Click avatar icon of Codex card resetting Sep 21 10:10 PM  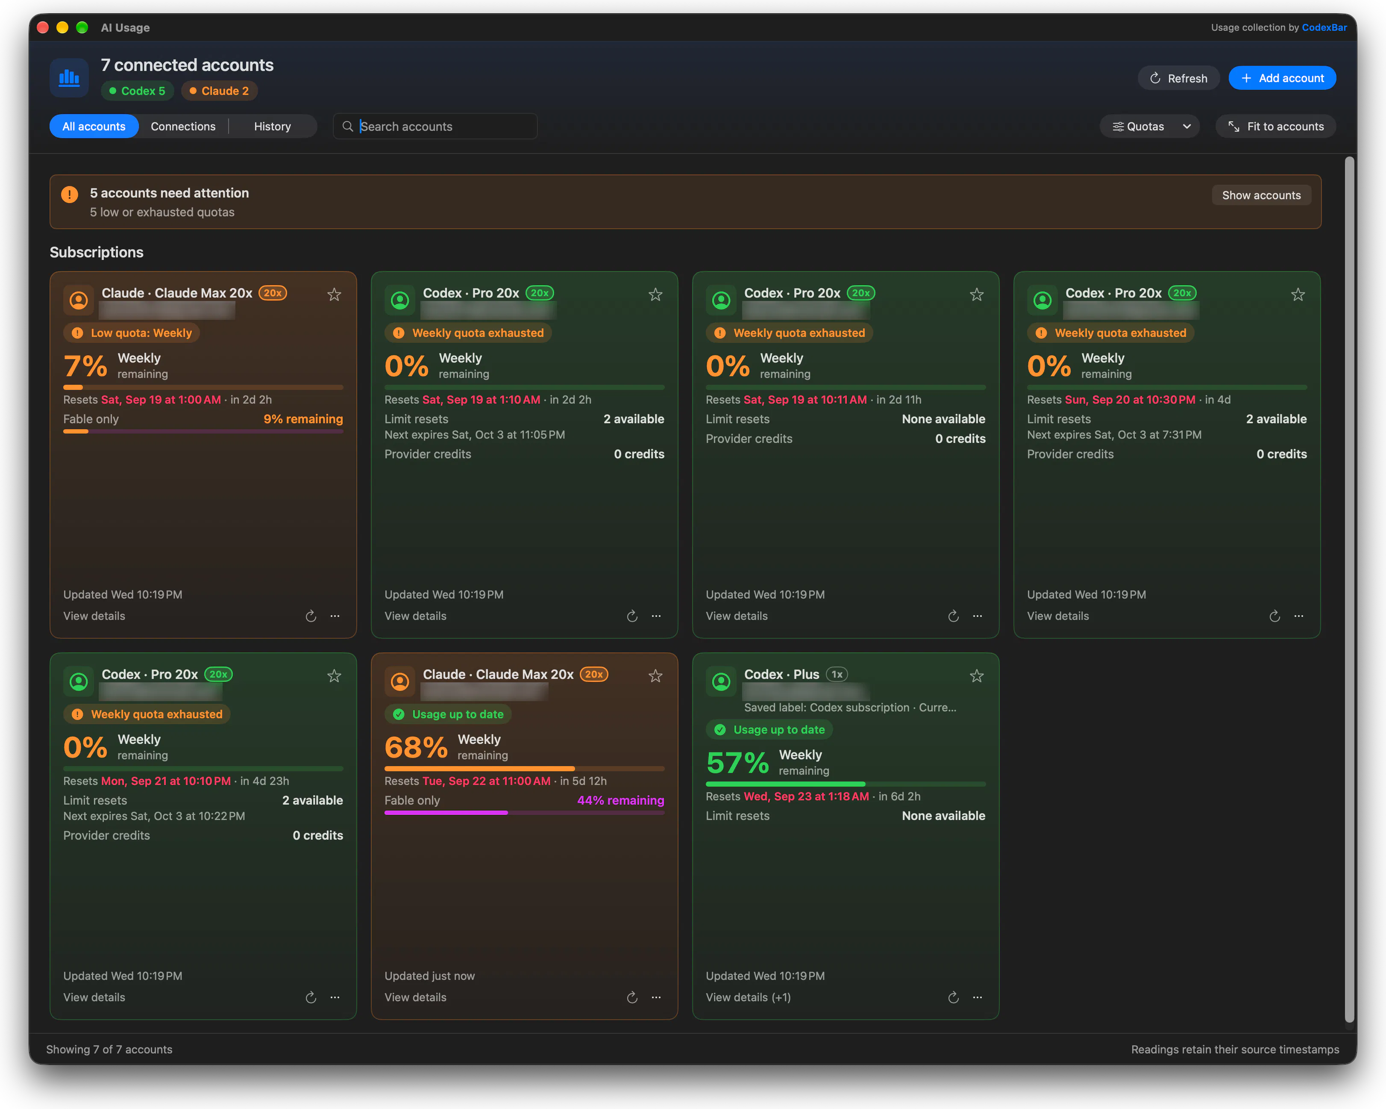click(x=79, y=681)
